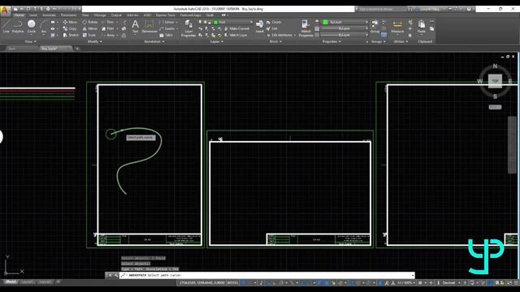Expand the Layers panel
The height and width of the screenshot is (292, 520).
coord(217,41)
